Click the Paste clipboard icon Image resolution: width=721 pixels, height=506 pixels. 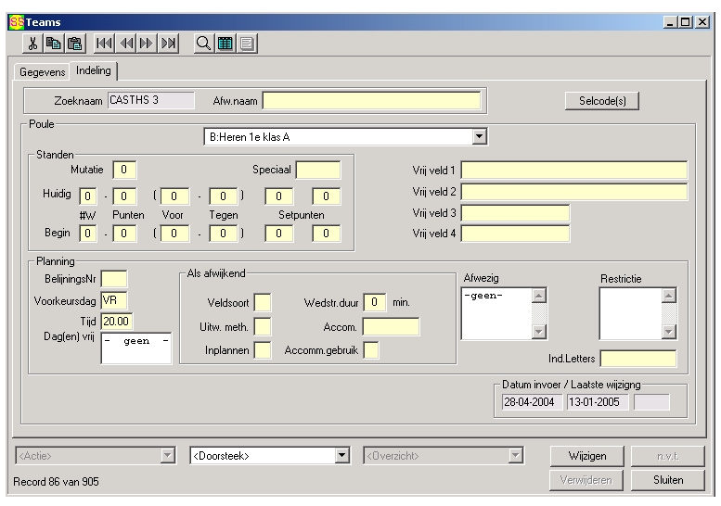tap(74, 43)
